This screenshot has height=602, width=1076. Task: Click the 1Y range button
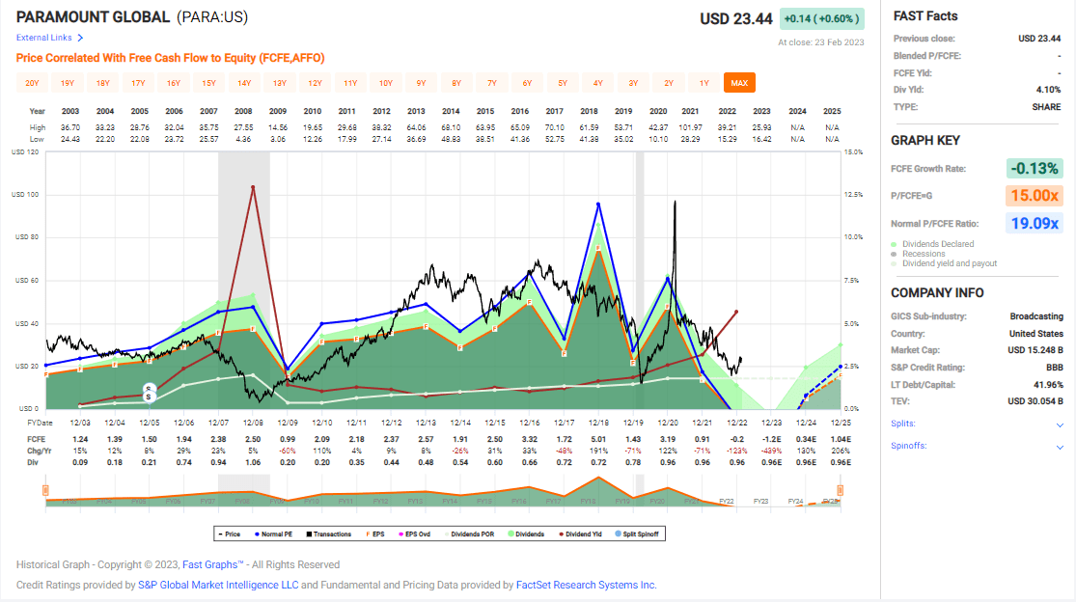click(x=704, y=83)
